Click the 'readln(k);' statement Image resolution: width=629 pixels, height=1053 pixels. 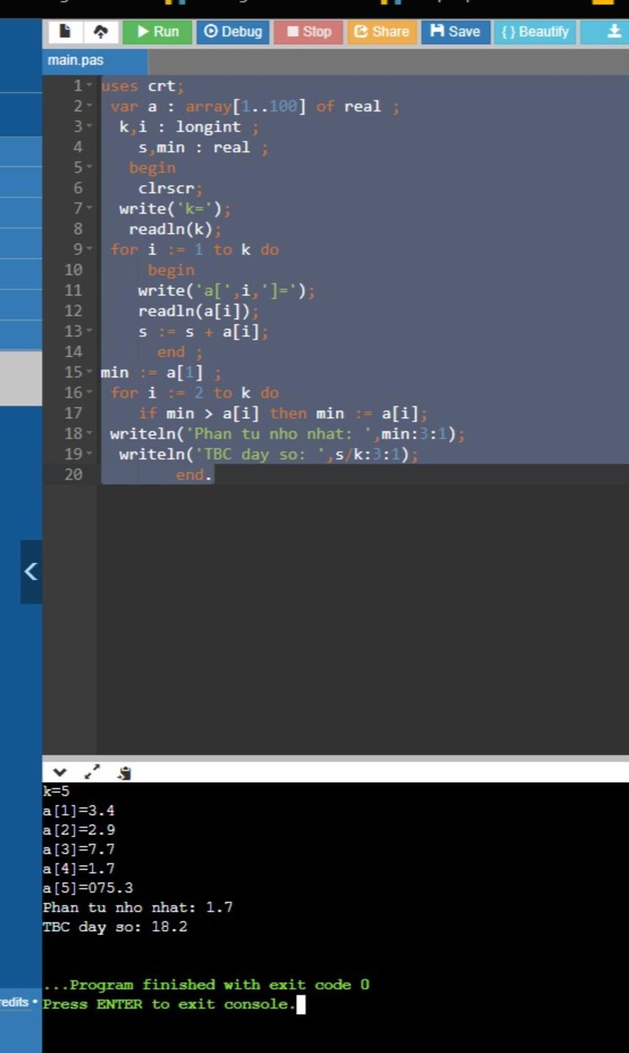click(x=175, y=229)
